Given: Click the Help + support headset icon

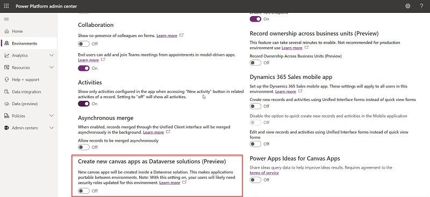Looking at the screenshot, I should point(7,79).
